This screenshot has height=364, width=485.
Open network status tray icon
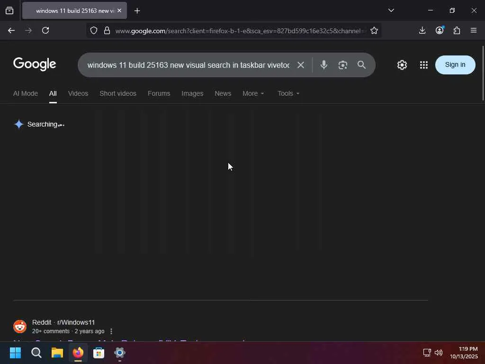pyautogui.click(x=427, y=353)
